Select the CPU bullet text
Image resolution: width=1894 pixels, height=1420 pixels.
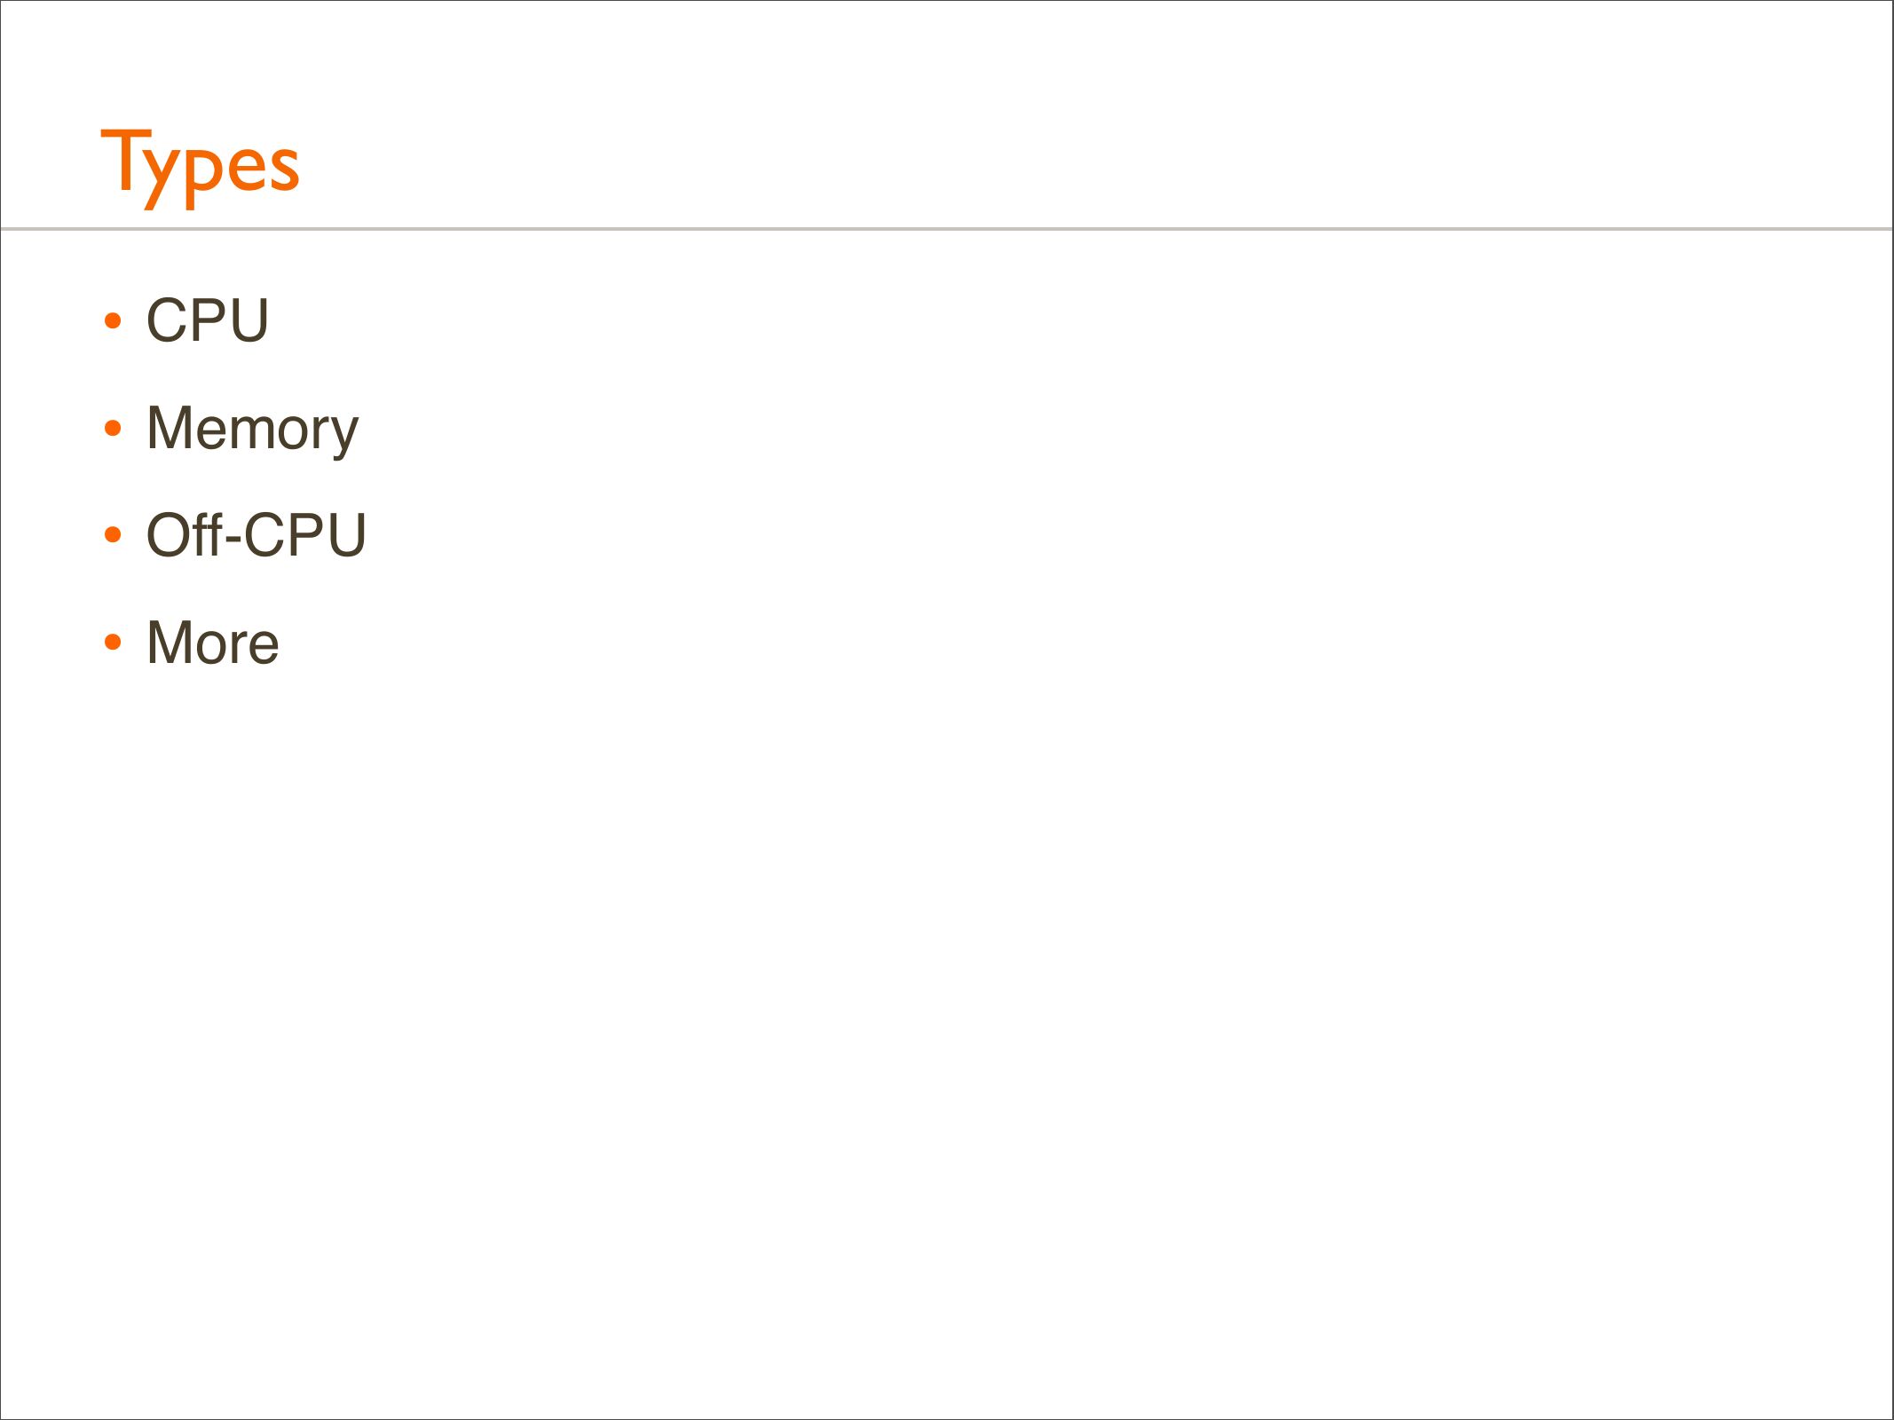207,320
